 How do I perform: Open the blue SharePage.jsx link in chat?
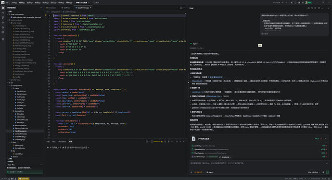click(214, 96)
